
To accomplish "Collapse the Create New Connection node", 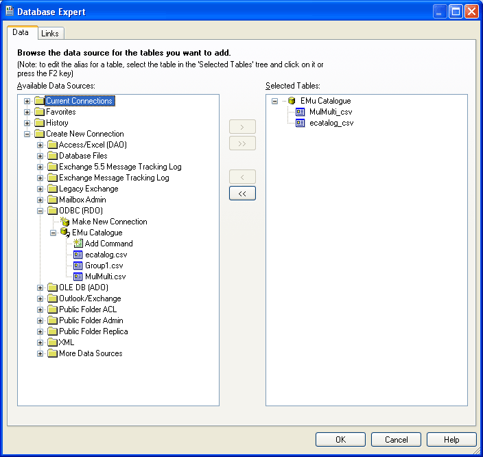I will click(27, 134).
